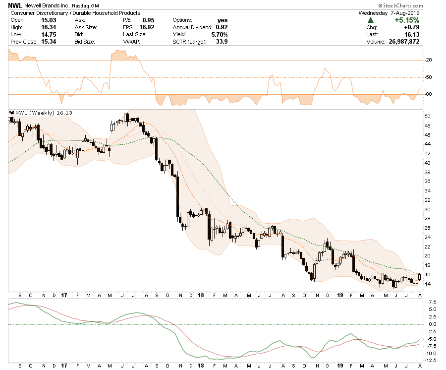Click the Yield value 5.70%
446x370 pixels.
tap(220, 34)
